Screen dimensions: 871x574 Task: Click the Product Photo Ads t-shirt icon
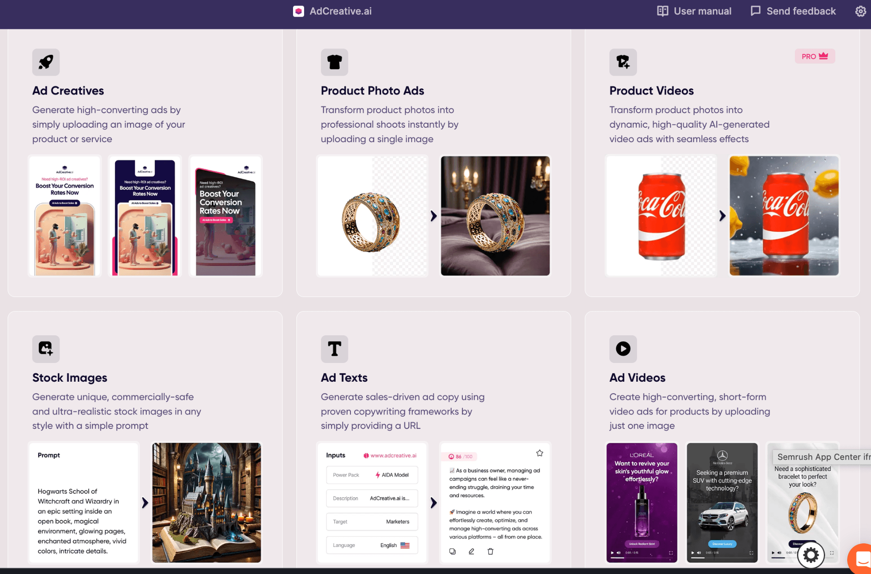334,62
